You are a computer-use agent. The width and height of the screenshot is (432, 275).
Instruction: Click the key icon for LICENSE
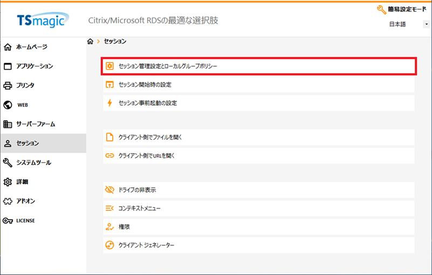[x=8, y=221]
